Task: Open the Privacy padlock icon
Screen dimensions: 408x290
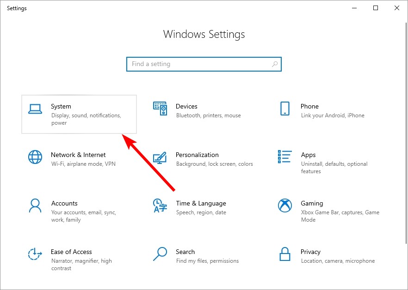Action: pyautogui.click(x=284, y=254)
